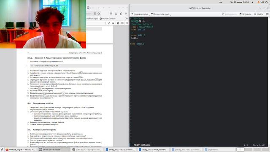Viewport: 270px width, 152px height.
Task: Click the recording dot indicator in the top panel
Action: pos(252,2)
